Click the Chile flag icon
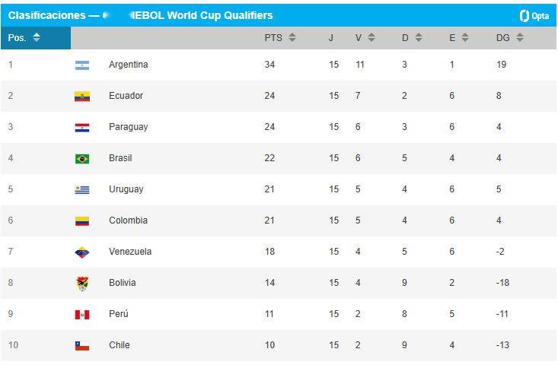The height and width of the screenshot is (368, 558). 82,346
